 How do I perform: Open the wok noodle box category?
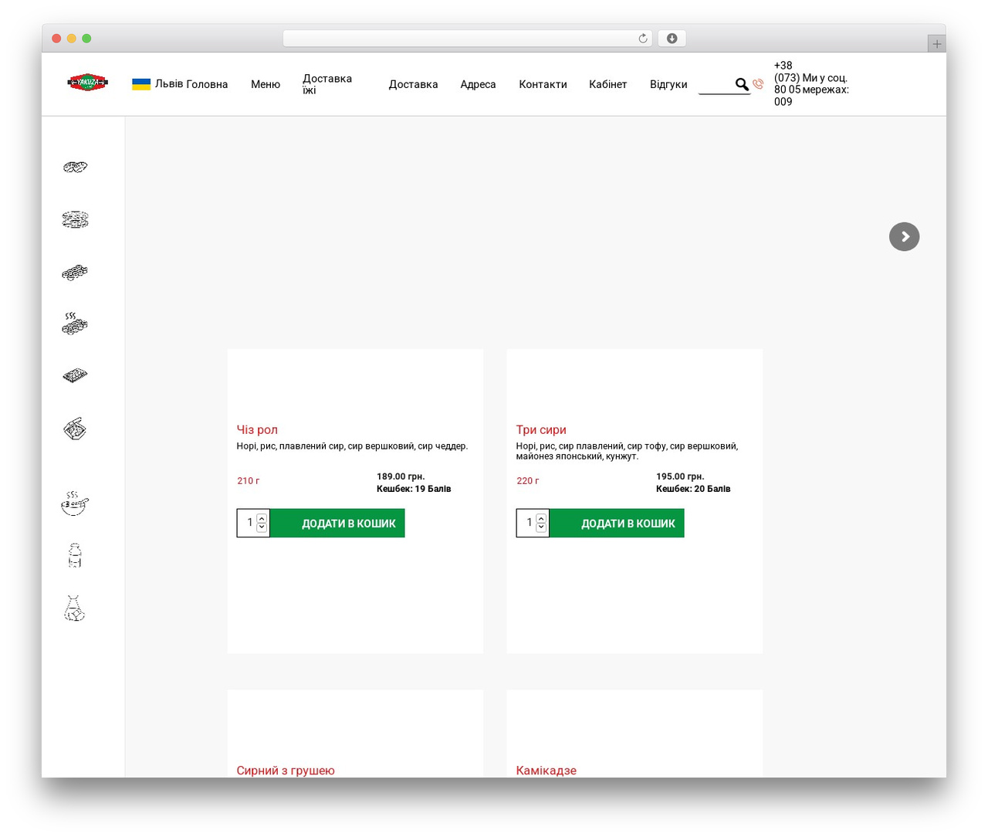coord(75,429)
